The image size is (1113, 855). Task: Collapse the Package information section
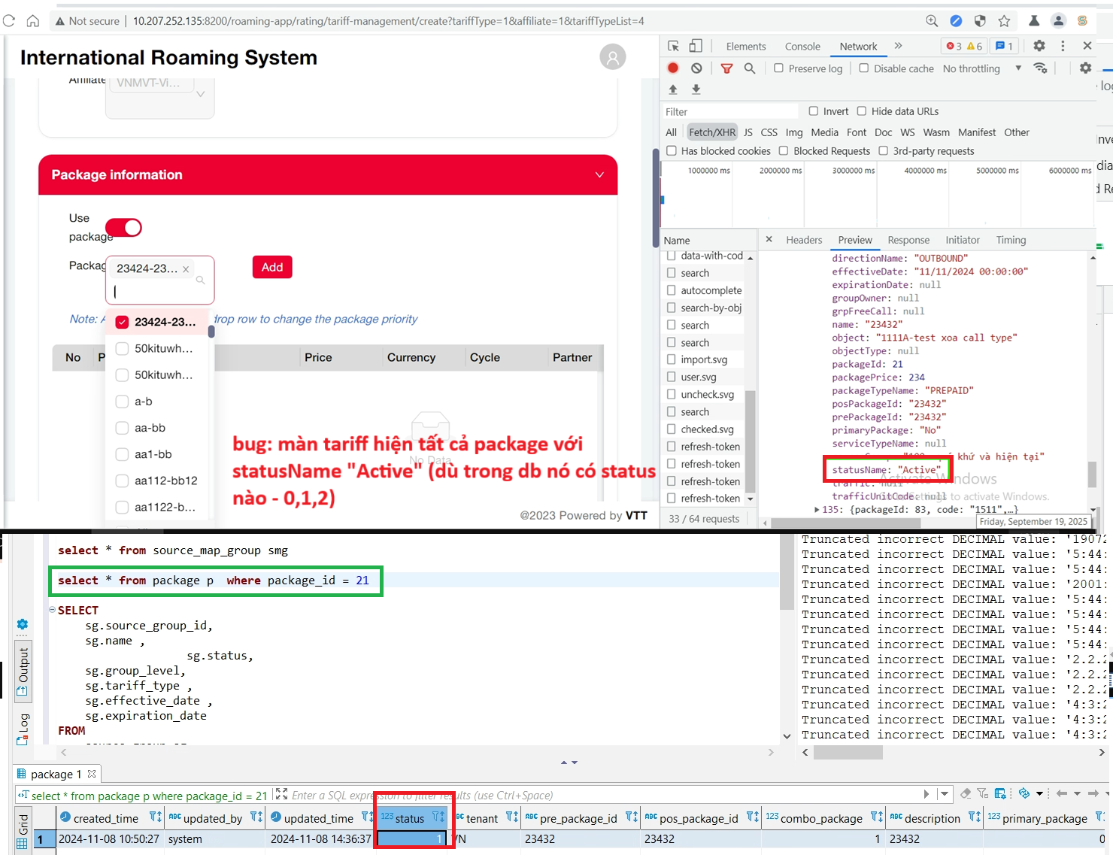(599, 174)
